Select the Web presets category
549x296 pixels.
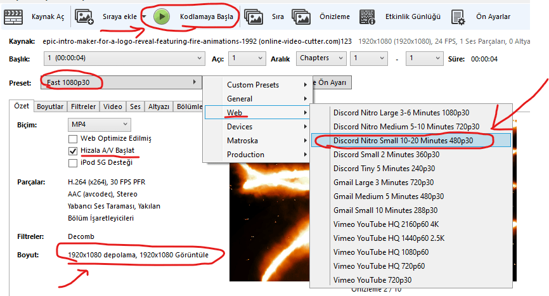pyautogui.click(x=257, y=113)
